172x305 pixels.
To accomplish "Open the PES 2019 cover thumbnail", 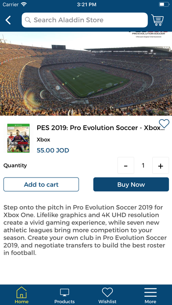I will click(18, 138).
